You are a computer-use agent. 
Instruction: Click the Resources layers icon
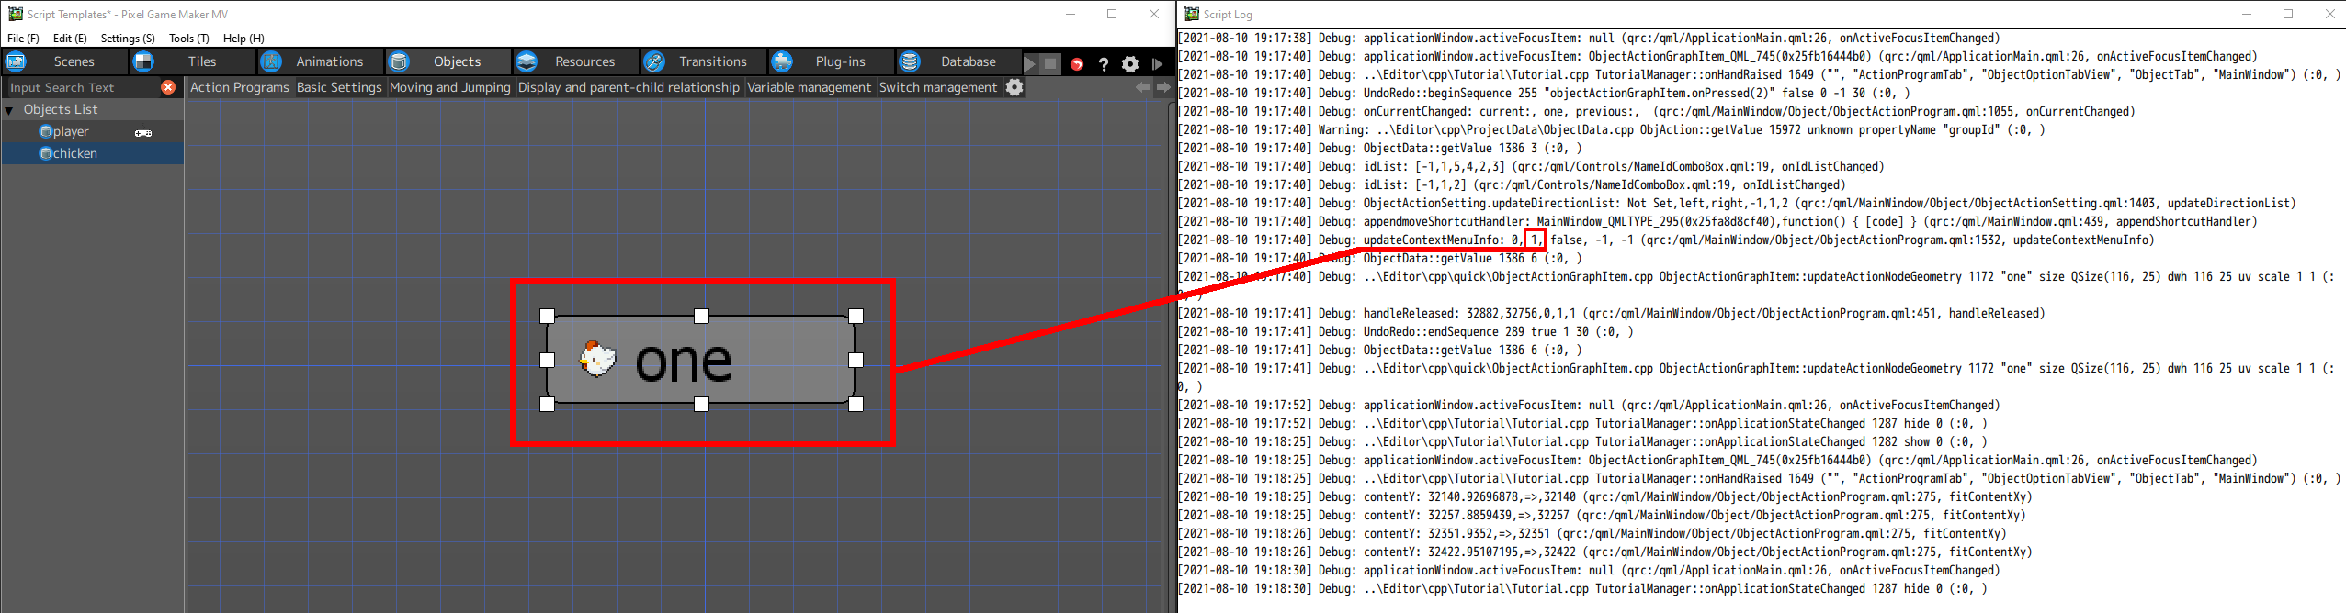coord(527,61)
